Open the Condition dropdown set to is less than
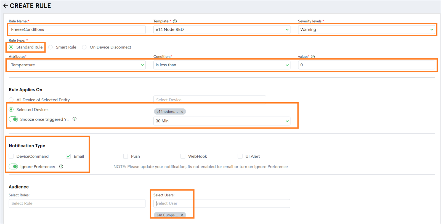The image size is (441, 224). click(222, 65)
